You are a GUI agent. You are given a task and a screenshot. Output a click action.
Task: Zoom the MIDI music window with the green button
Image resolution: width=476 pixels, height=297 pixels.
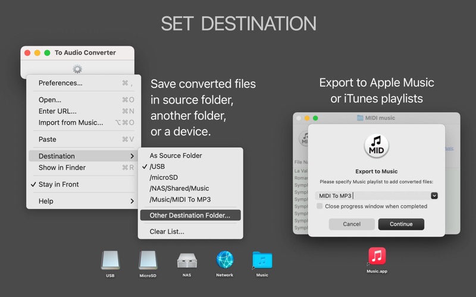tap(315, 118)
